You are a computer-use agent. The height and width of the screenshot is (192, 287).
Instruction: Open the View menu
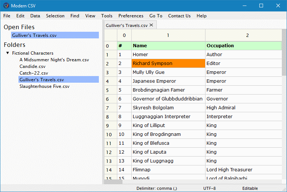tap(90, 16)
